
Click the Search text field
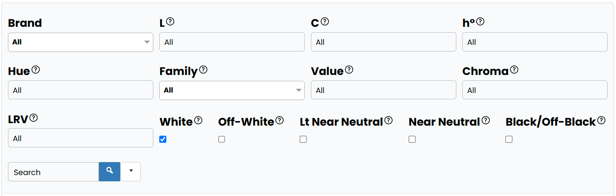coord(54,172)
